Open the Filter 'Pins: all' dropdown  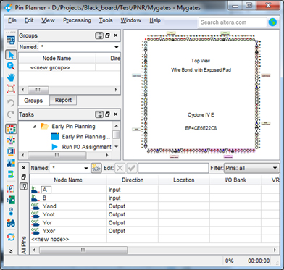pos(251,168)
